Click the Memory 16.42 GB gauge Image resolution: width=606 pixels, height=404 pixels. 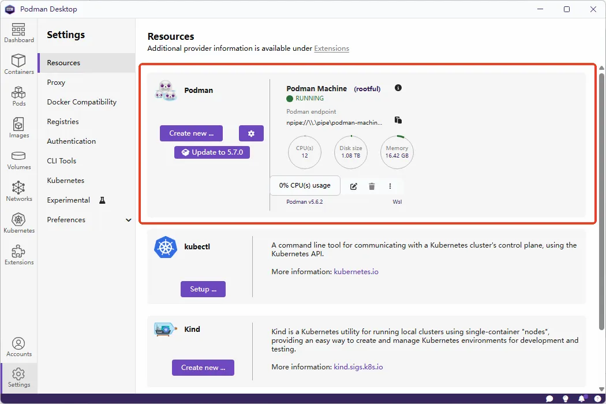397,152
